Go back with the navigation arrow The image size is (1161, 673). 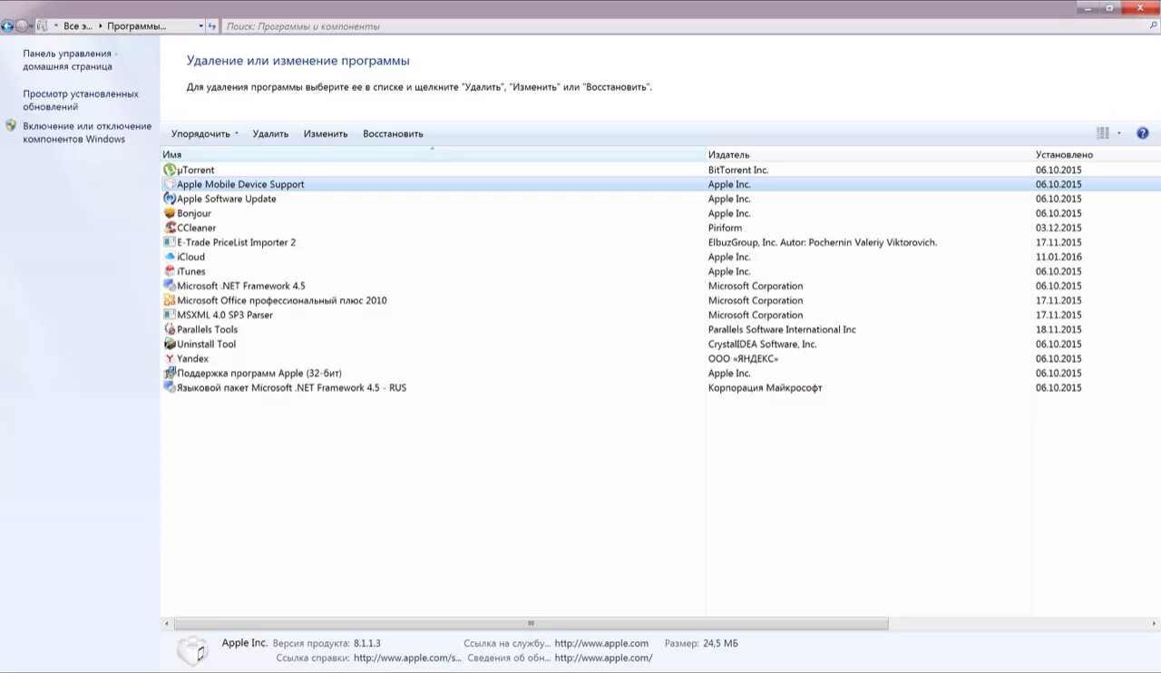[7, 26]
